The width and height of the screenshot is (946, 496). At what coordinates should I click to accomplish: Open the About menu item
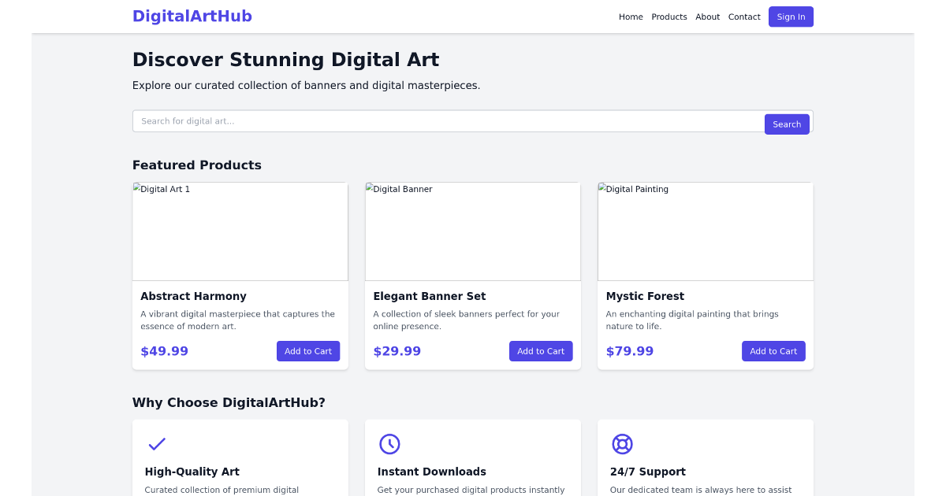(x=707, y=17)
